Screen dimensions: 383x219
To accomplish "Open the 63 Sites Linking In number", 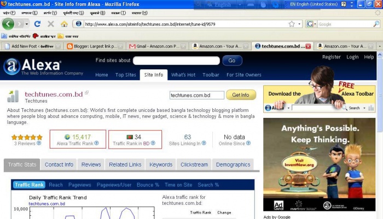I will (x=188, y=137).
